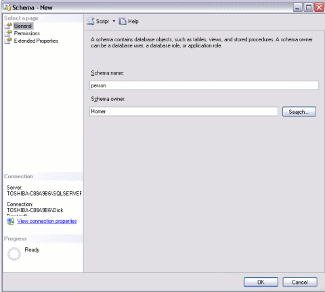325x292 pixels.
Task: Open the View connection properties link
Action: (47, 221)
